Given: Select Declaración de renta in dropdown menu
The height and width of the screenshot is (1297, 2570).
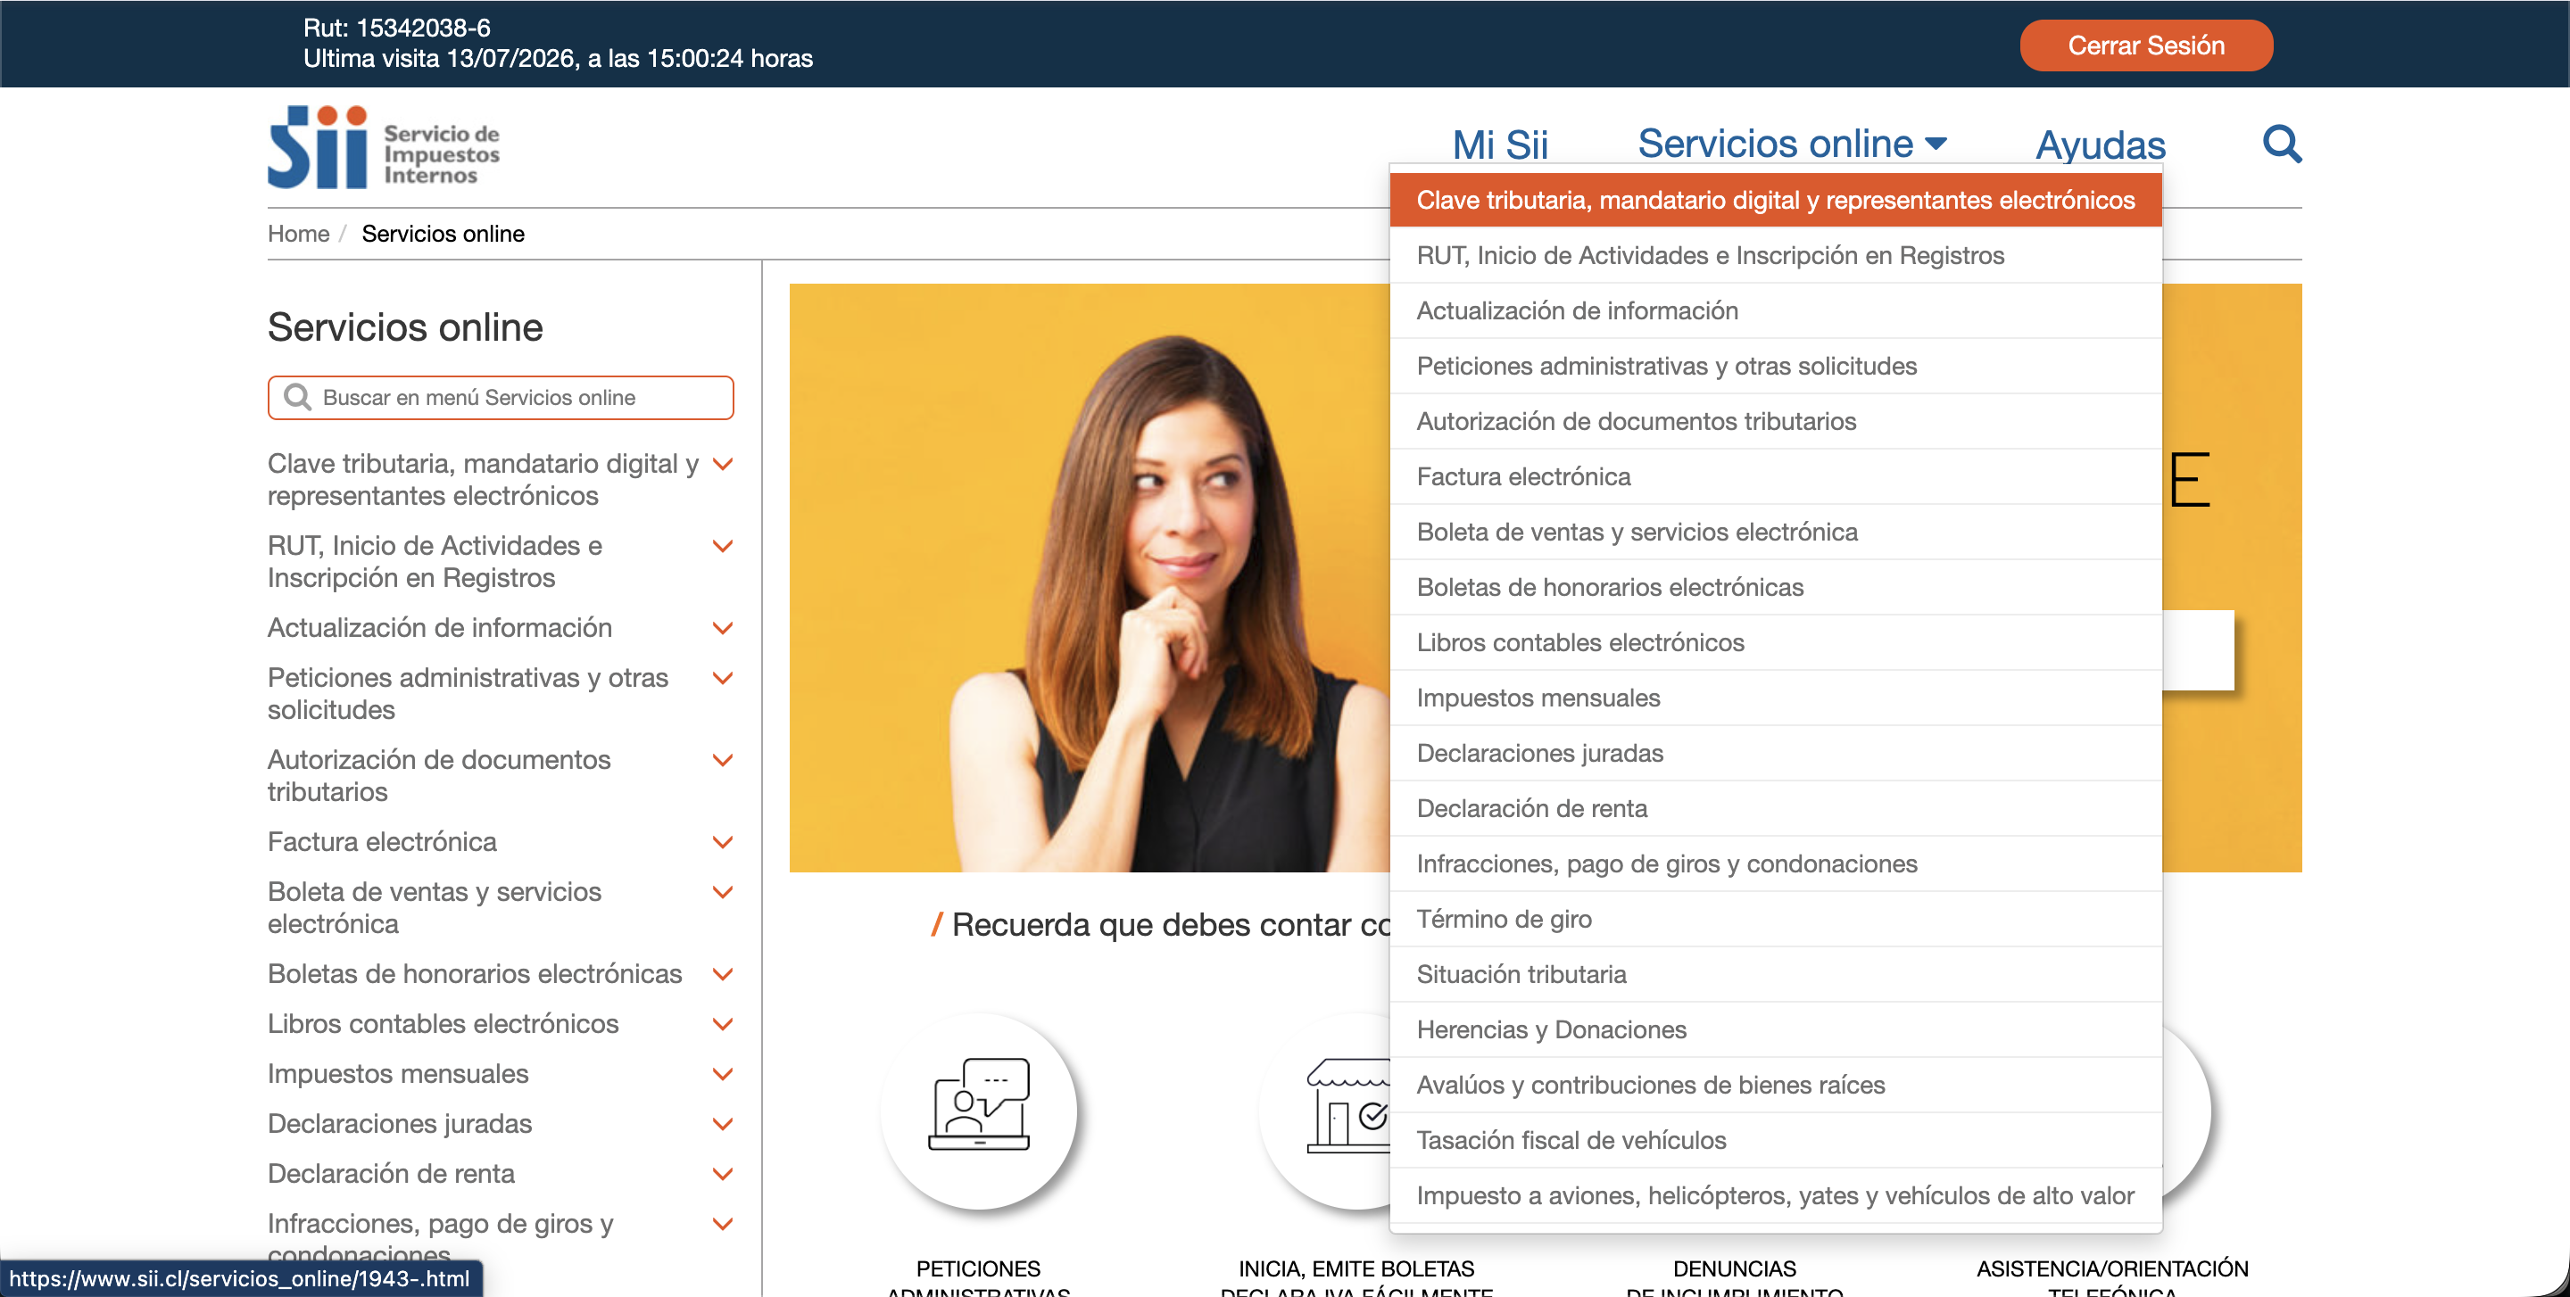Looking at the screenshot, I should pyautogui.click(x=1776, y=808).
